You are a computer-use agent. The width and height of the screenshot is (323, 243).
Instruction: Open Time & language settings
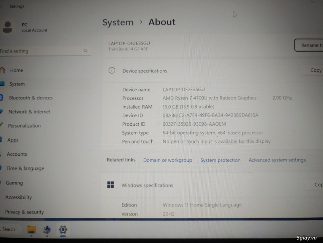(x=24, y=169)
